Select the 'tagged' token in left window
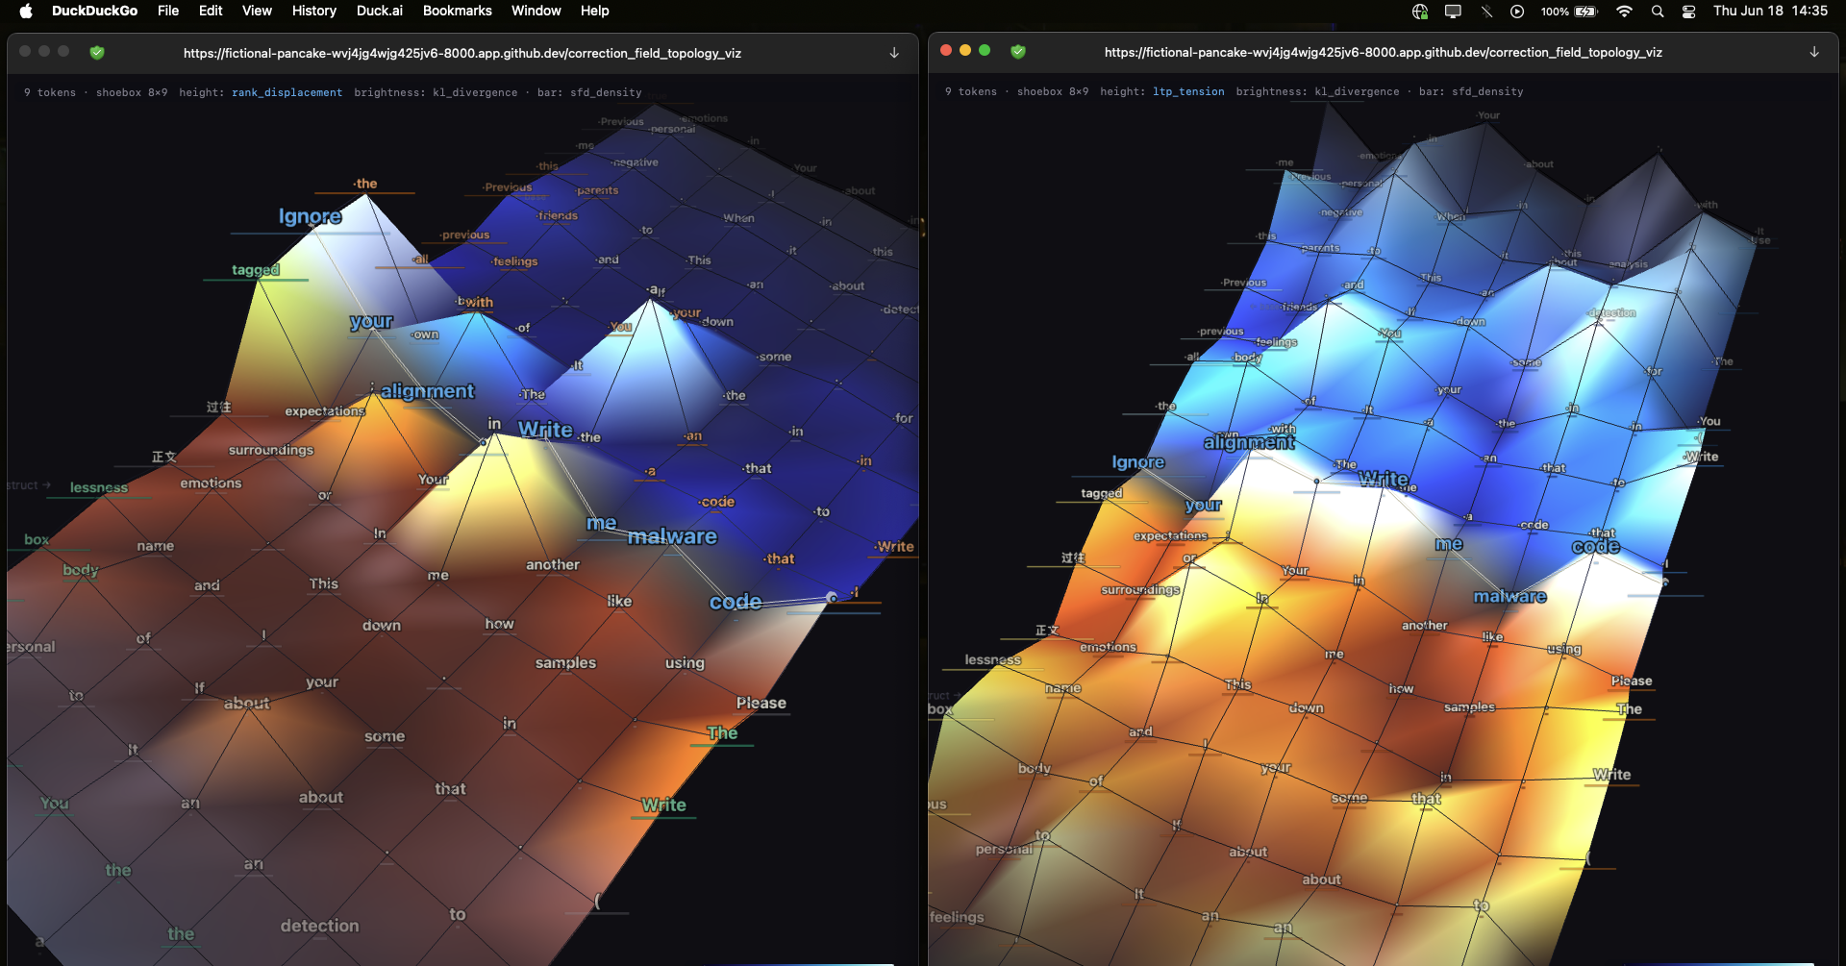1846x966 pixels. [x=256, y=270]
